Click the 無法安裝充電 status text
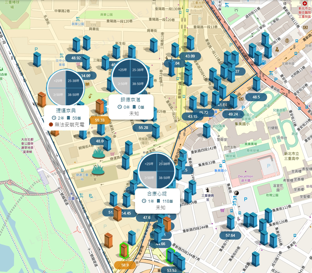 tap(69, 125)
